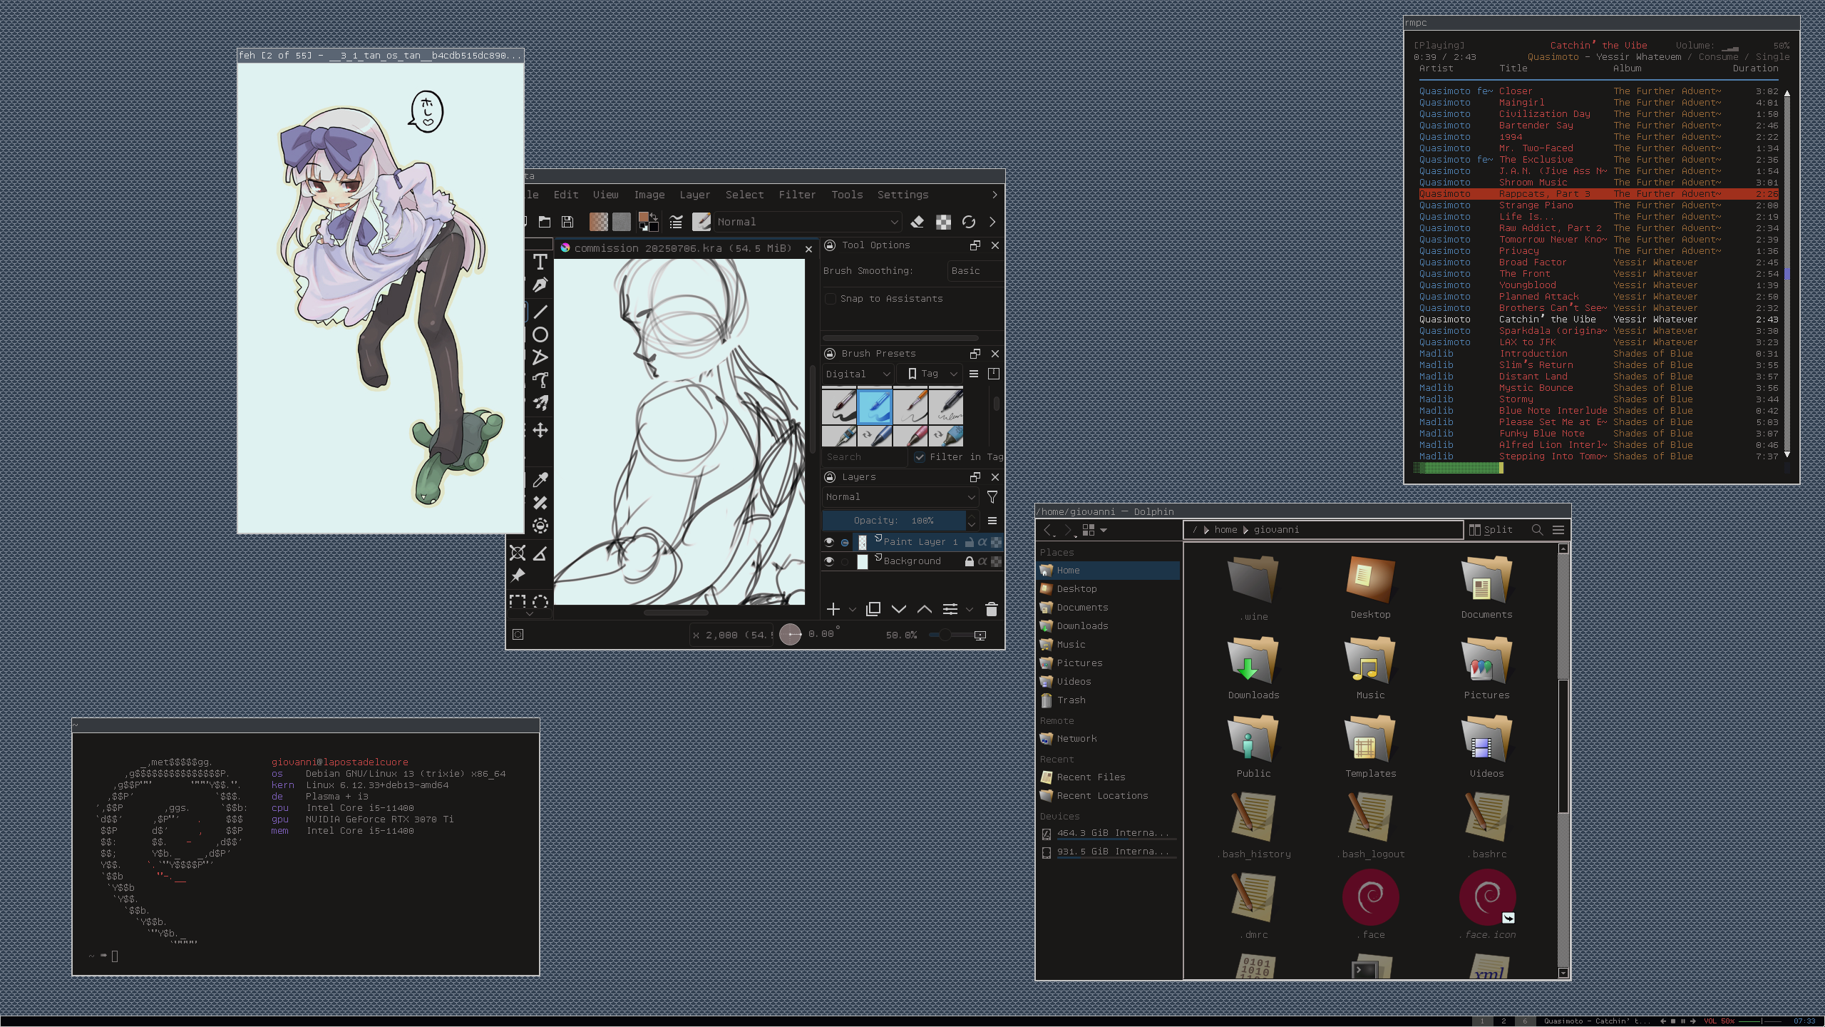1825x1027 pixels.
Task: Select the Ellipse tool in Krita
Action: [x=540, y=334]
